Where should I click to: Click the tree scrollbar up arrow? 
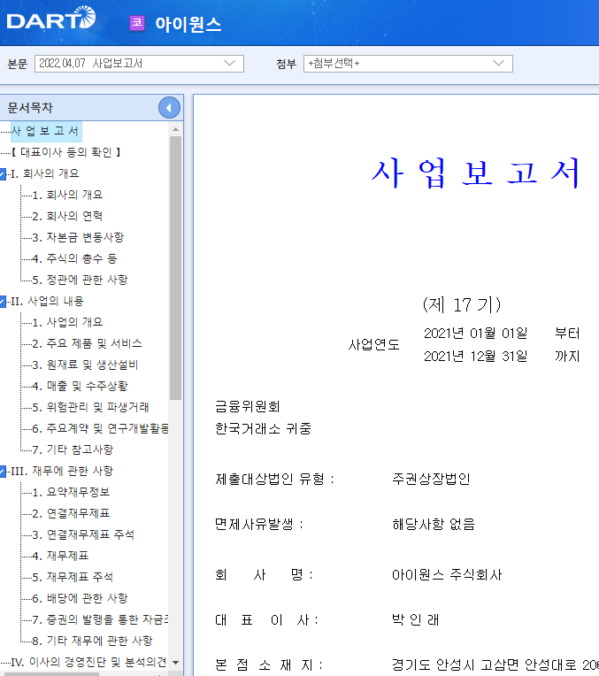tap(175, 129)
